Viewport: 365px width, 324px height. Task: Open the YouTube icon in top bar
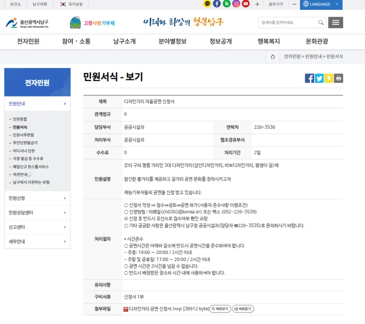[x=246, y=4]
